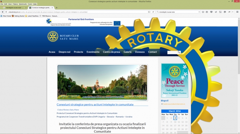Open article title Conexiuni strategice link
This screenshot has width=240, height=134.
(x=95, y=105)
